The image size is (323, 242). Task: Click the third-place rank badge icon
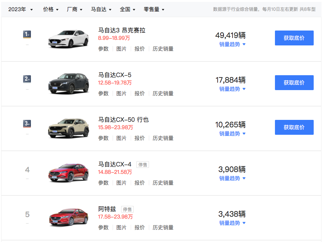(27, 124)
